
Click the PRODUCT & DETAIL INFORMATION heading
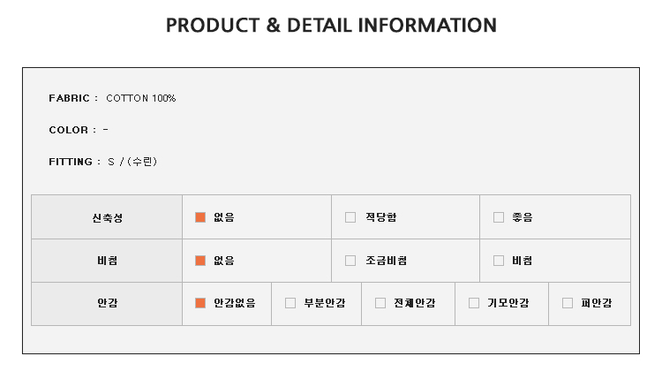click(x=331, y=26)
